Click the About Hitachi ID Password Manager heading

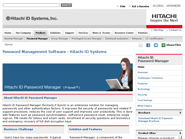[31, 98]
